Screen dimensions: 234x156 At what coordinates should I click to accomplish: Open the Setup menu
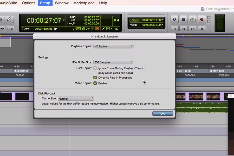pos(45,3)
